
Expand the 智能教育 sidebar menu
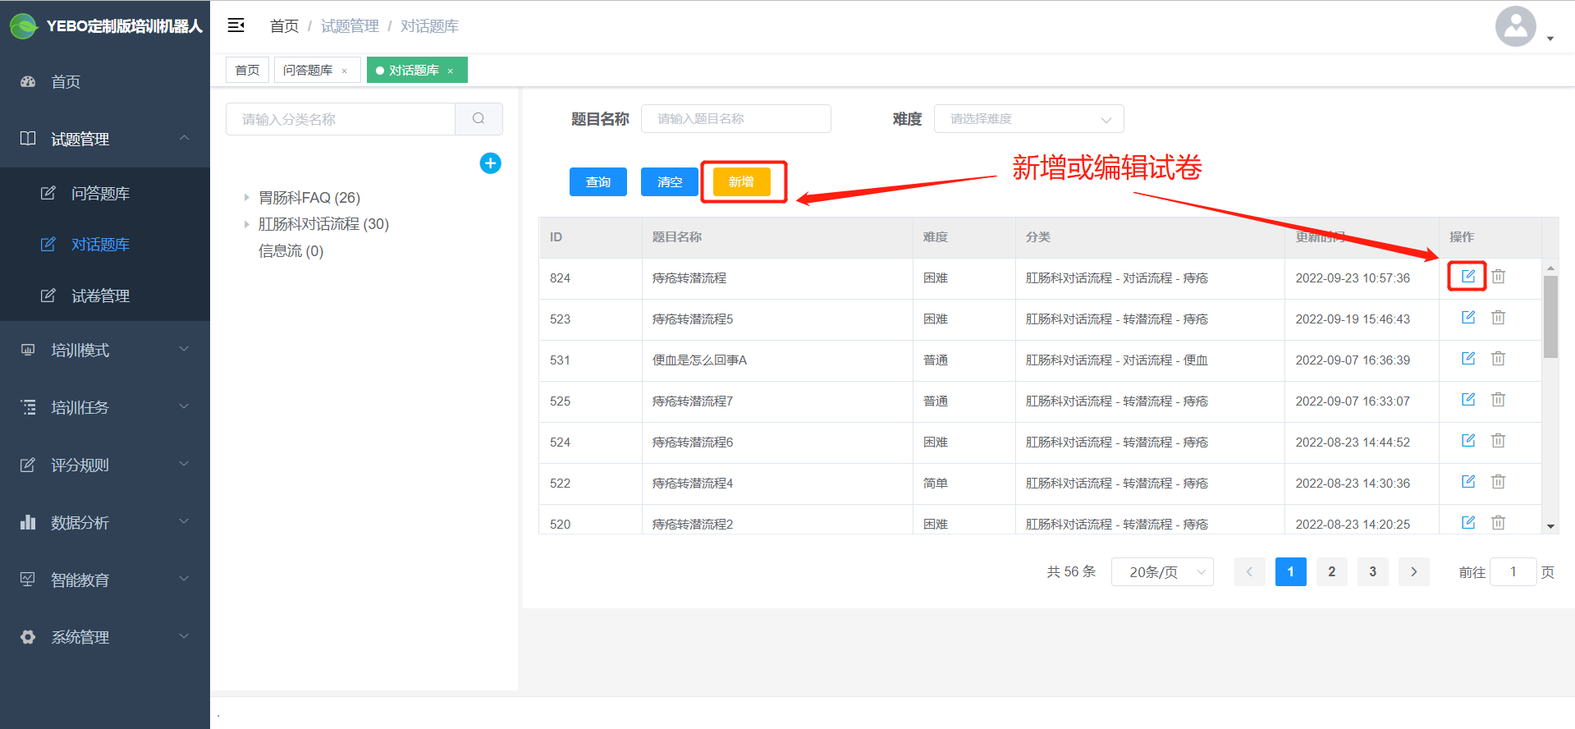pyautogui.click(x=105, y=580)
